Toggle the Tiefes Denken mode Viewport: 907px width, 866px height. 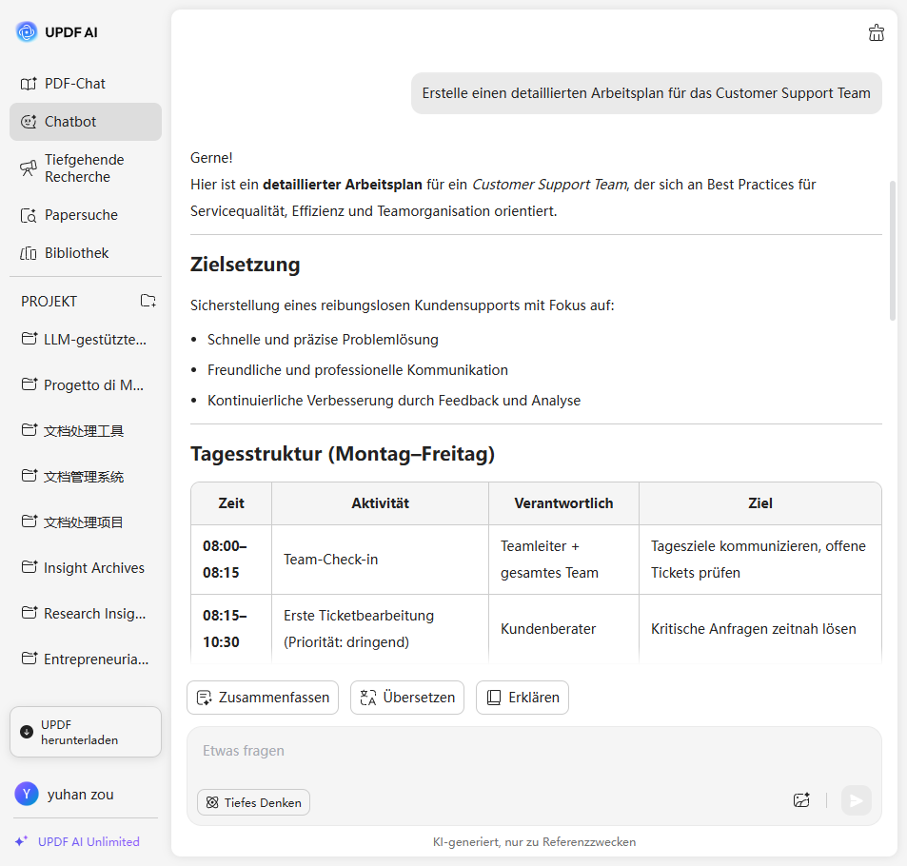(253, 802)
